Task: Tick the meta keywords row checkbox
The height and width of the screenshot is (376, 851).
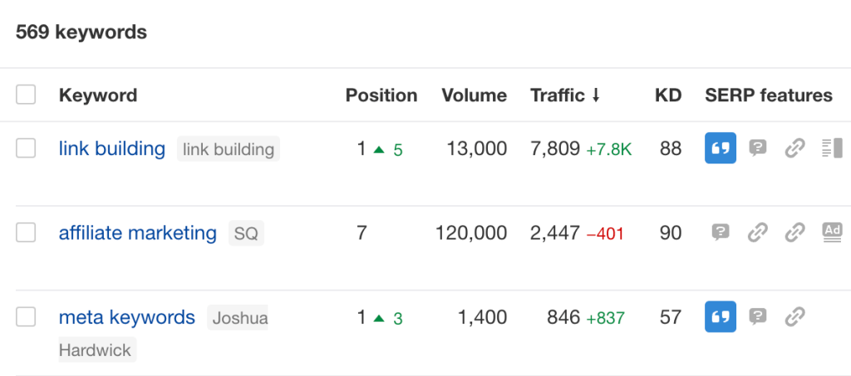Action: (26, 316)
